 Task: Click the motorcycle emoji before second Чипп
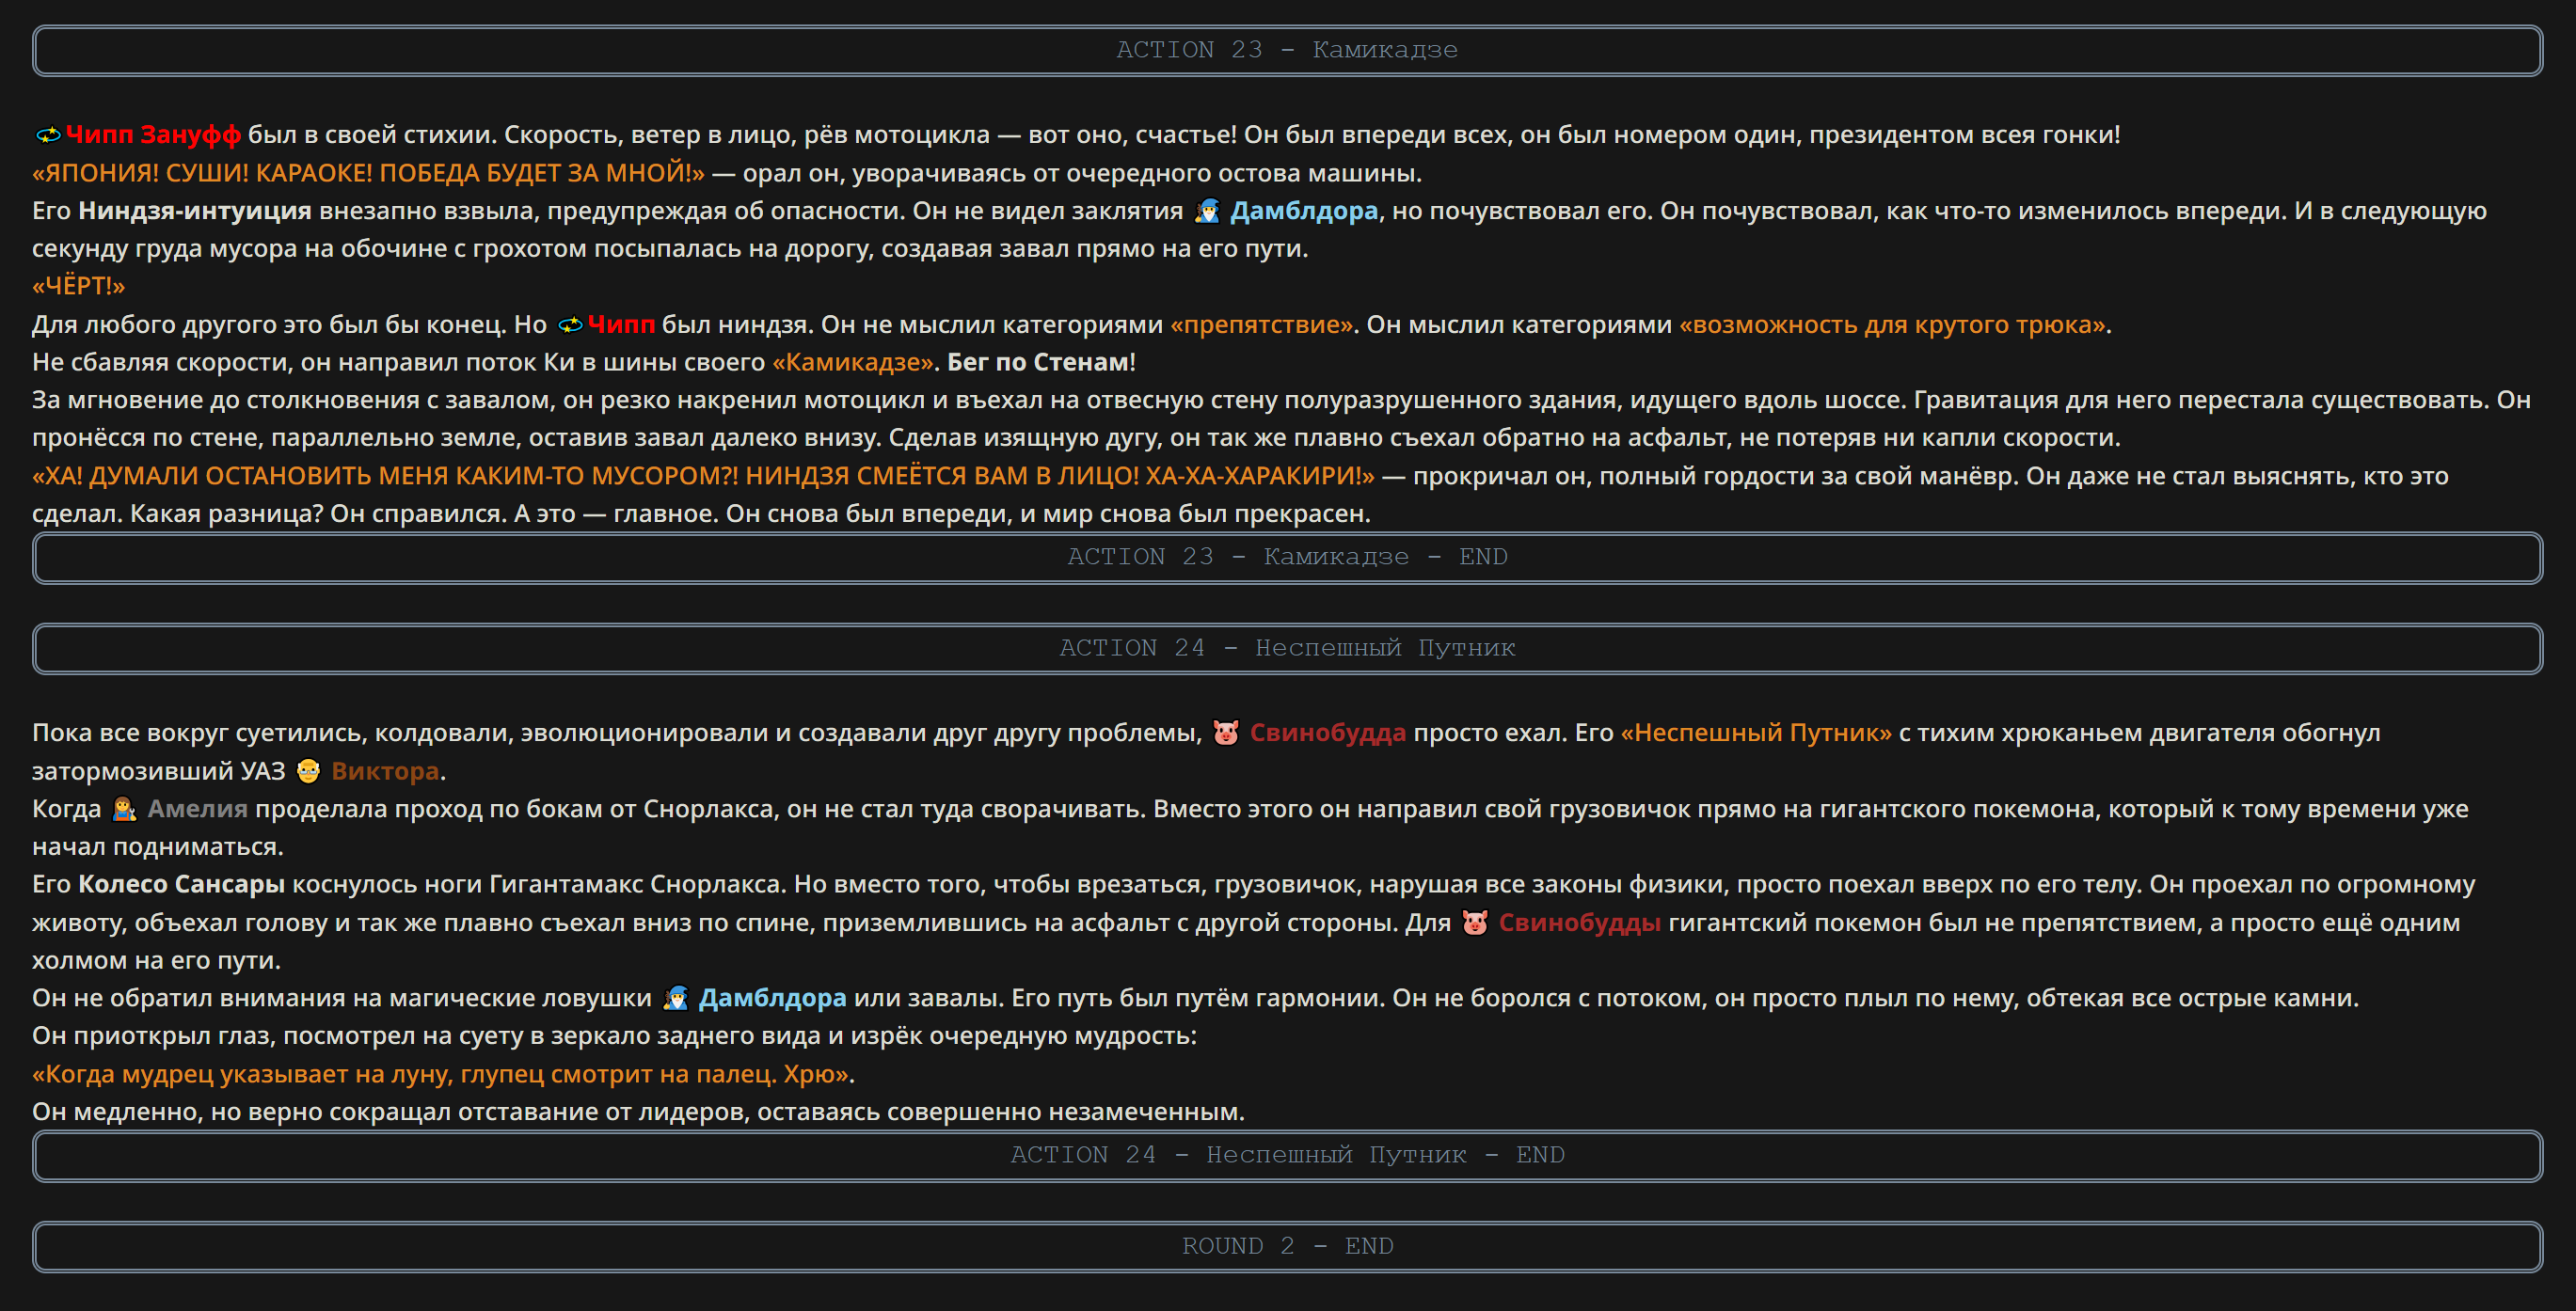(570, 324)
